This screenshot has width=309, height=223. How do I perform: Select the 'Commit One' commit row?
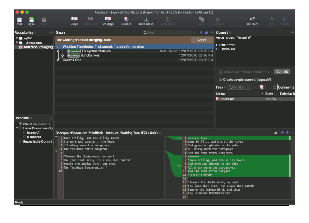134,60
